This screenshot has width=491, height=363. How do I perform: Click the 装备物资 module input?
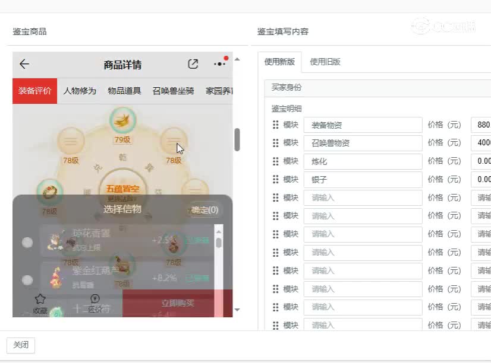click(363, 125)
